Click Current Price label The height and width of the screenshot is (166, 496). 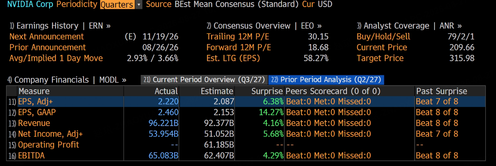pos(382,47)
